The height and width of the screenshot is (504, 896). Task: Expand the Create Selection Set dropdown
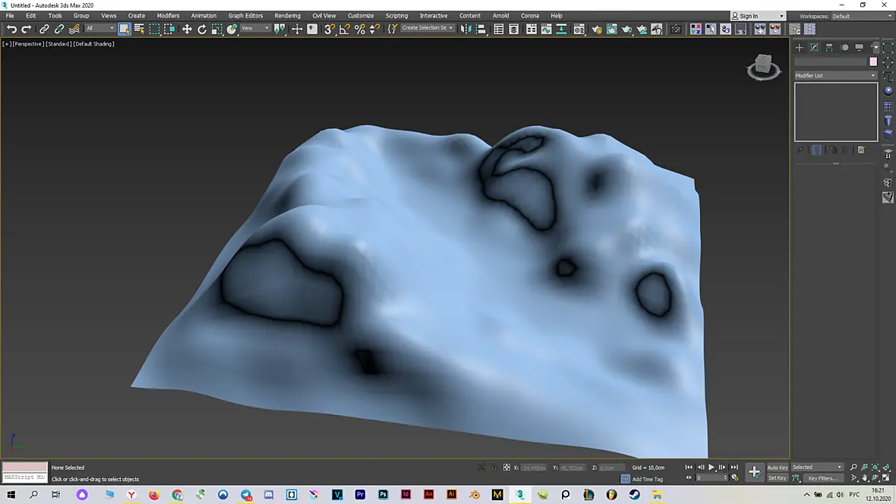point(427,28)
